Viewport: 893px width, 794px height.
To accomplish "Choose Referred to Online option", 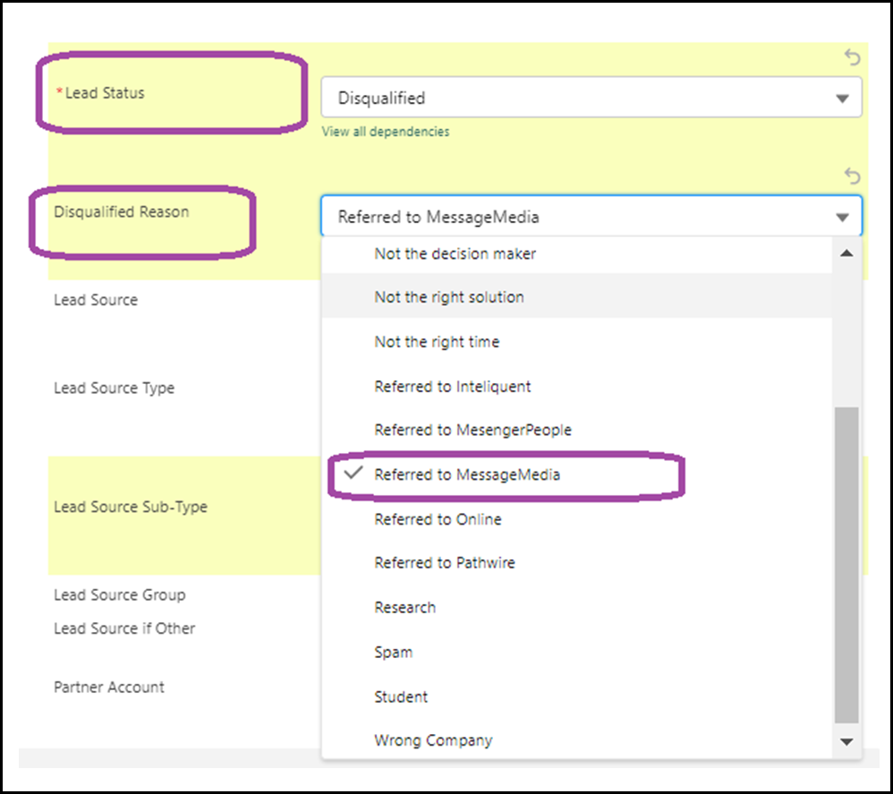I will (x=577, y=519).
